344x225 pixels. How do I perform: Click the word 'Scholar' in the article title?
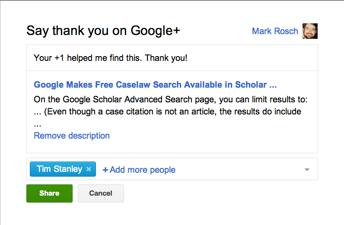[x=251, y=85]
